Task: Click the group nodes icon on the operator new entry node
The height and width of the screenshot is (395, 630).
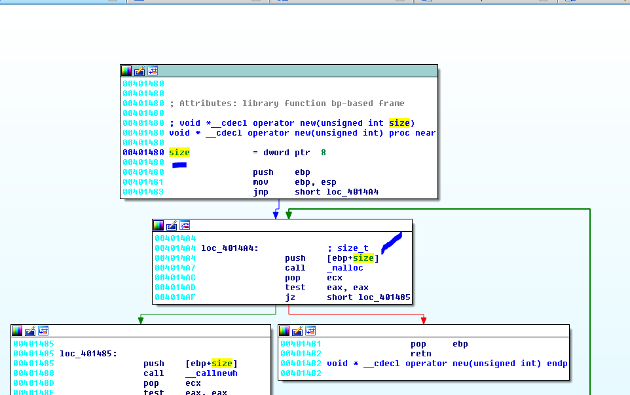Action: (x=153, y=71)
